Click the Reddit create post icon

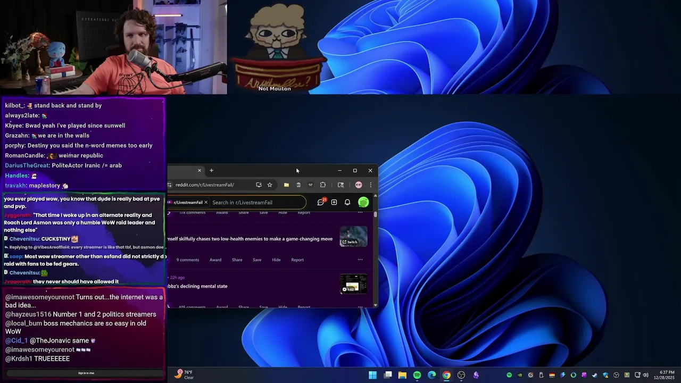[x=334, y=202]
